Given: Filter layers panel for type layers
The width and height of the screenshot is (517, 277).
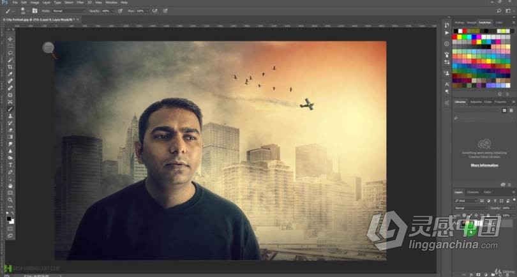Looking at the screenshot, I should [495, 200].
